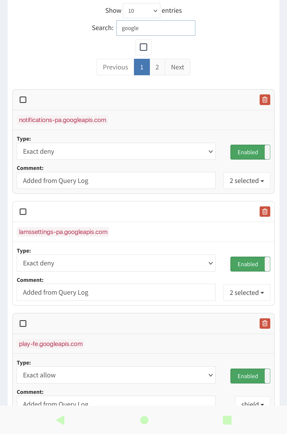
Task: Click the Previous pagination button
Action: [115, 67]
